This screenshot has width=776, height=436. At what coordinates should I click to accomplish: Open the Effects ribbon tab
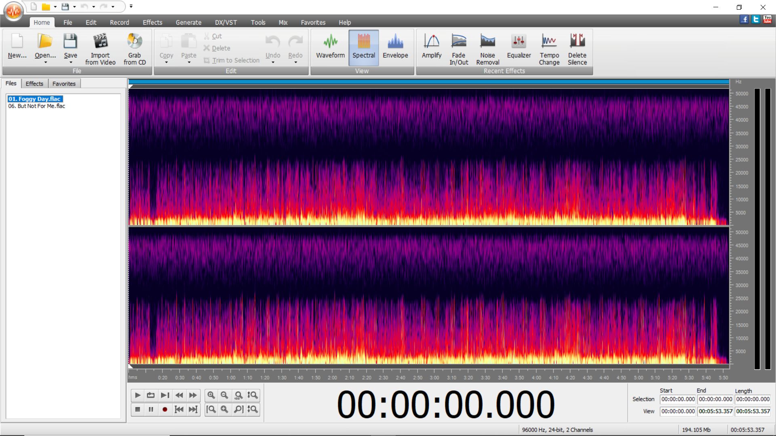tap(152, 23)
